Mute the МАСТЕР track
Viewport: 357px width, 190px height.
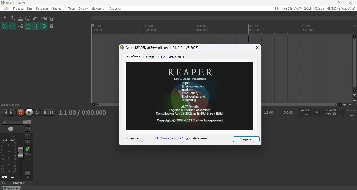[27, 136]
